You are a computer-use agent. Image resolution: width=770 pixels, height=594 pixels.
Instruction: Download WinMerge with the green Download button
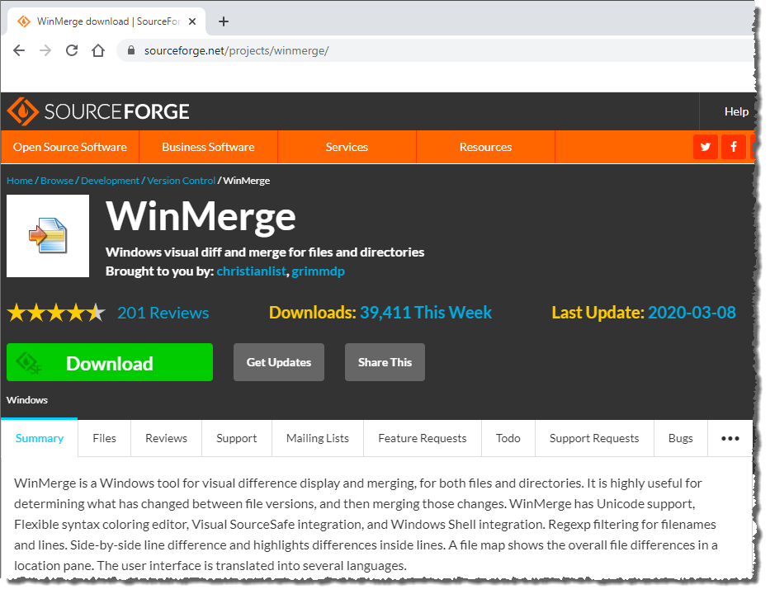tap(109, 362)
